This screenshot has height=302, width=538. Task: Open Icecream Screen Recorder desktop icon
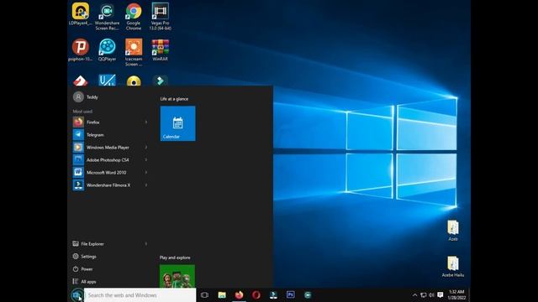(x=134, y=52)
